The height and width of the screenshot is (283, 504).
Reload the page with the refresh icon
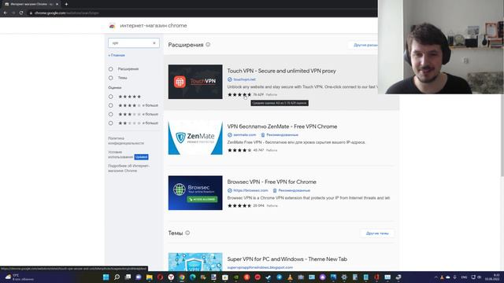point(21,13)
